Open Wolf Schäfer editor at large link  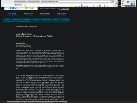pos(61,15)
